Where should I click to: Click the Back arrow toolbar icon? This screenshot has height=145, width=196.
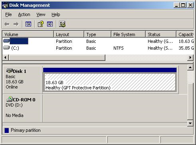pos(7,24)
